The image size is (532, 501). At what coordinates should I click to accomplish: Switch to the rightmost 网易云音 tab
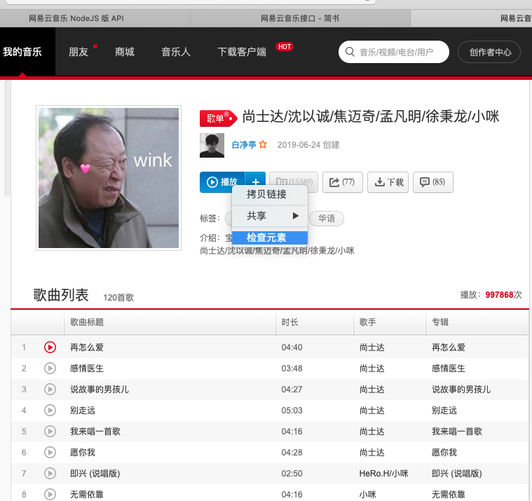click(472, 18)
